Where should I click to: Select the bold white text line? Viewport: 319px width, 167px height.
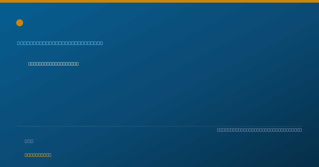(53, 64)
